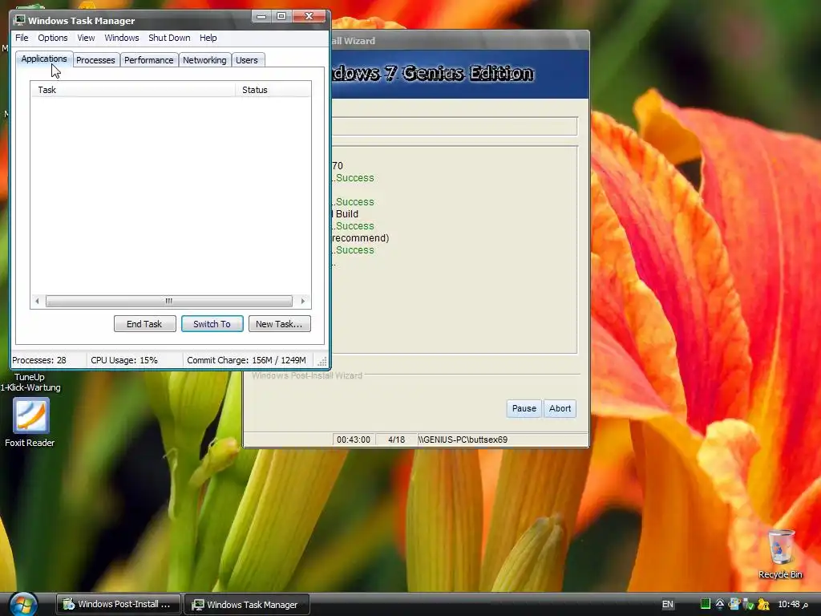Click the yellow security alert tray icon
Image resolution: width=821 pixels, height=616 pixels.
coord(763,604)
